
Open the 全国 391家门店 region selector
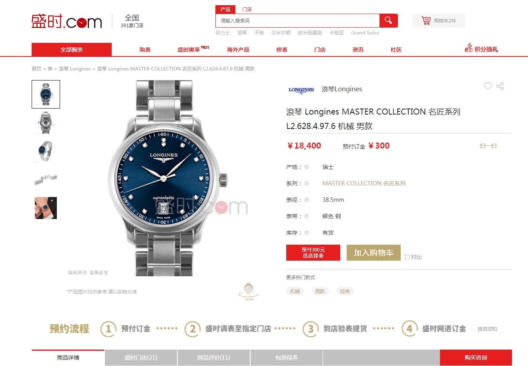click(132, 21)
